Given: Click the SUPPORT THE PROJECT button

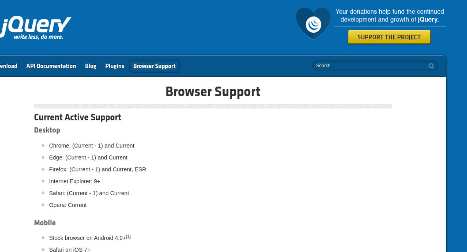Looking at the screenshot, I should tap(389, 37).
